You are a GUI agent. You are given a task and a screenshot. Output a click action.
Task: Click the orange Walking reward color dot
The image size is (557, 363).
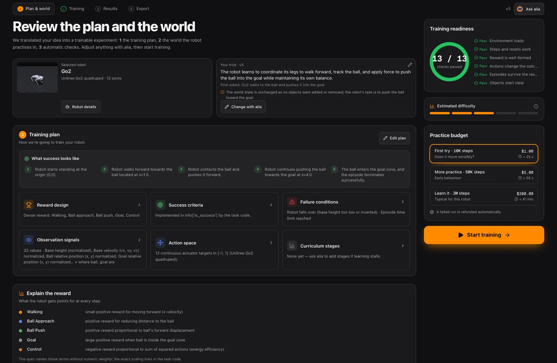point(21,312)
